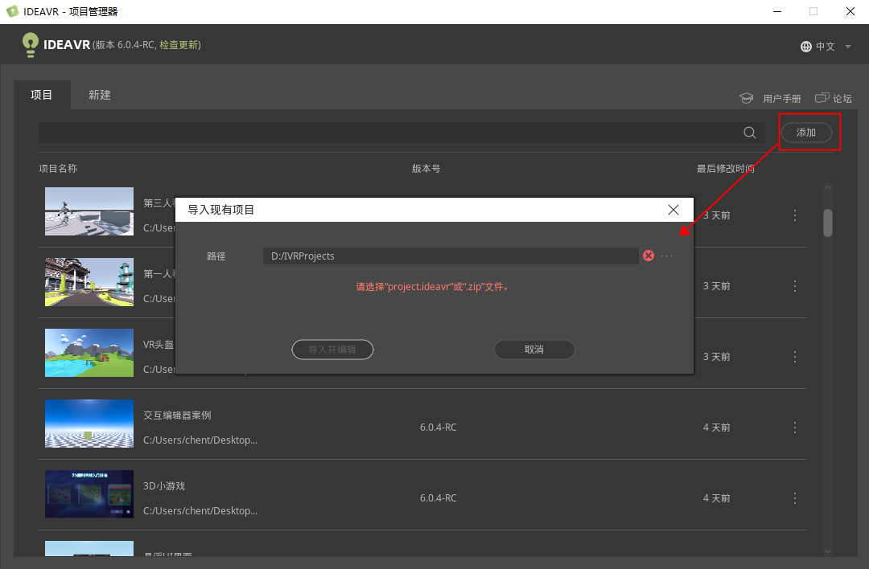Select the 交互编辑器案例 project thumbnail
Image resolution: width=869 pixels, height=569 pixels.
pos(89,424)
